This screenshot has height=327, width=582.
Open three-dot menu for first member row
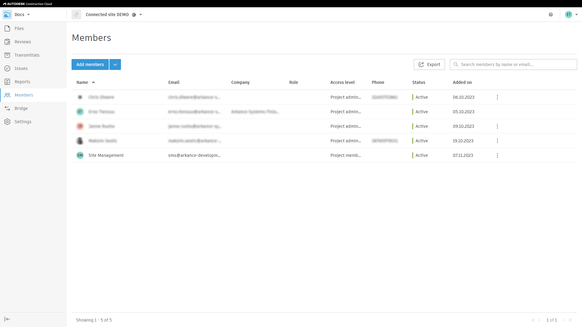coord(497,97)
